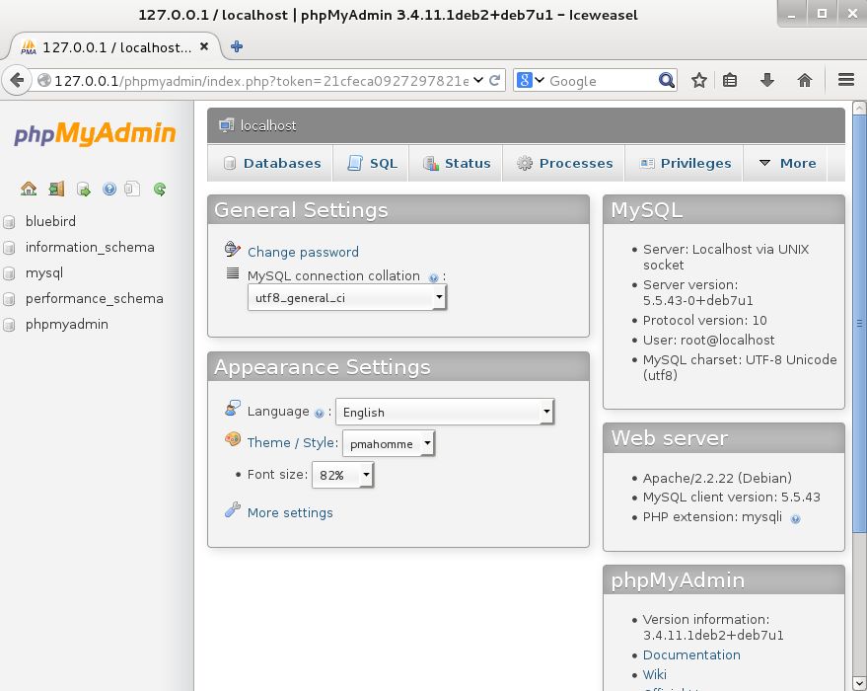
Task: Open the query window icon in sidebar
Action: point(84,189)
